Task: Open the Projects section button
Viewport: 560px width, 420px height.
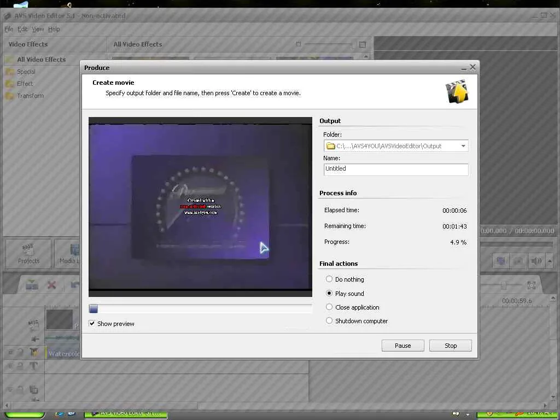Action: coord(28,253)
